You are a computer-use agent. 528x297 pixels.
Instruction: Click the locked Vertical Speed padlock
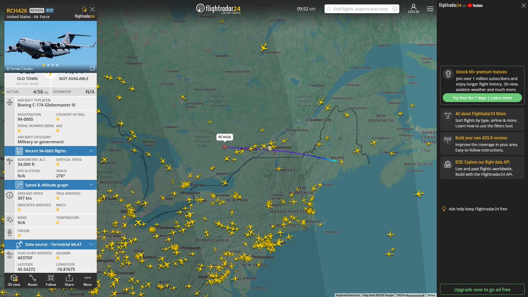pyautogui.click(x=58, y=165)
